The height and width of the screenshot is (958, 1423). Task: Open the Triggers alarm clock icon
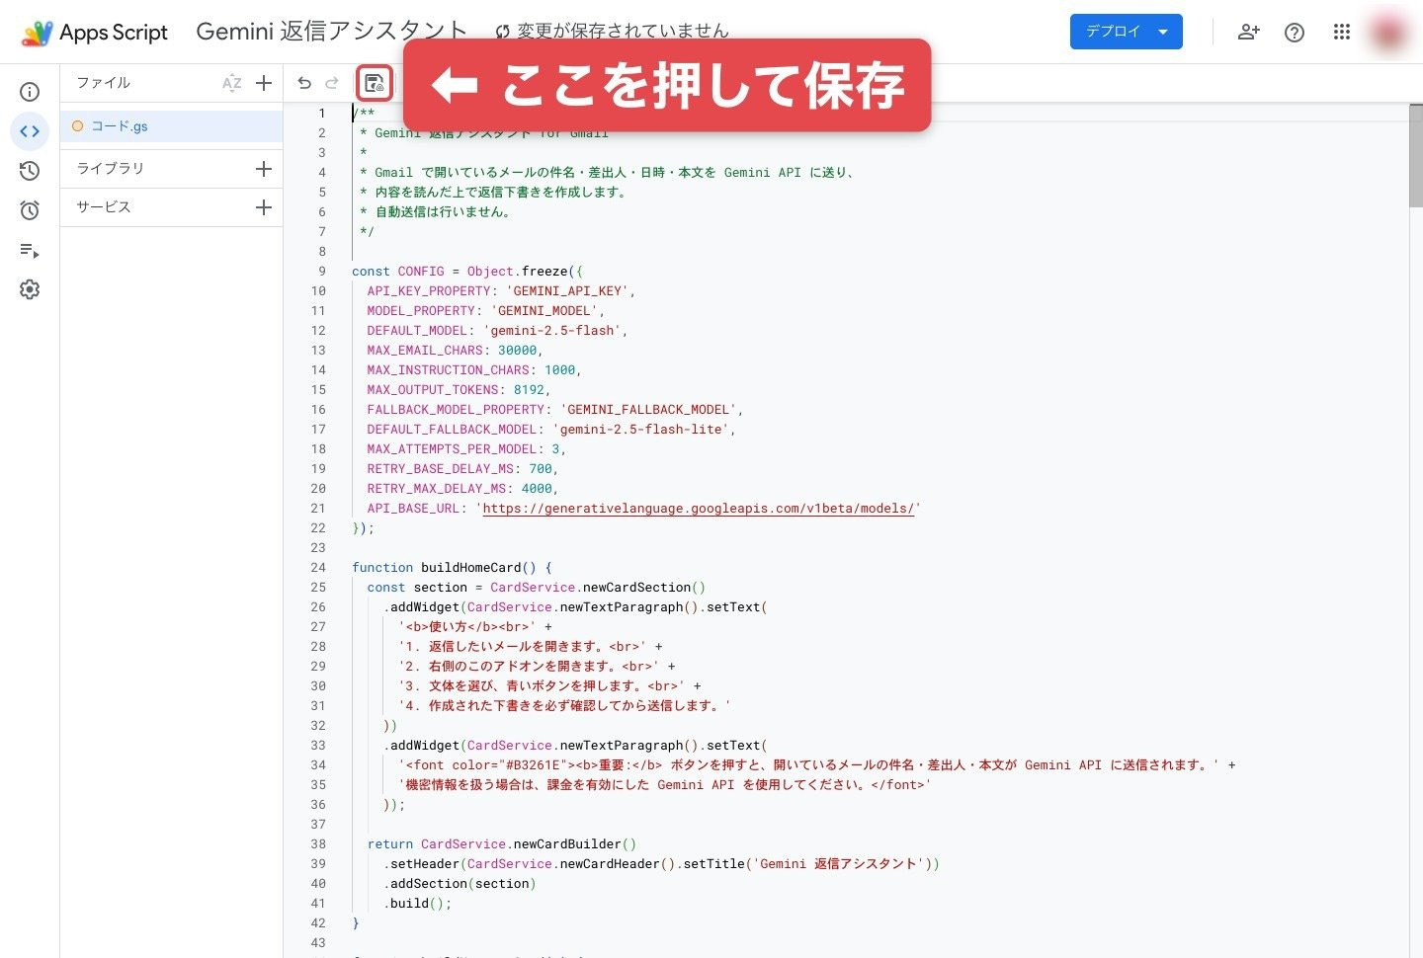click(x=30, y=210)
